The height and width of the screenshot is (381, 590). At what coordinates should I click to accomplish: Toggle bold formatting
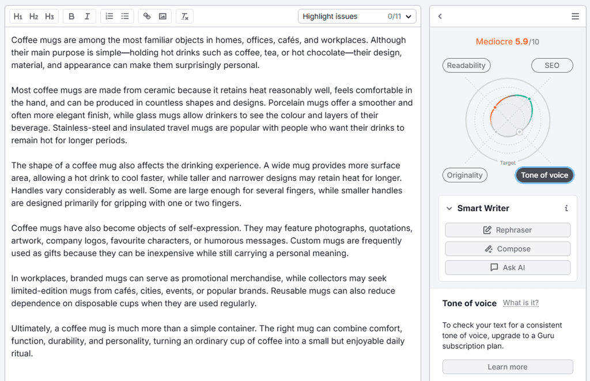[71, 17]
